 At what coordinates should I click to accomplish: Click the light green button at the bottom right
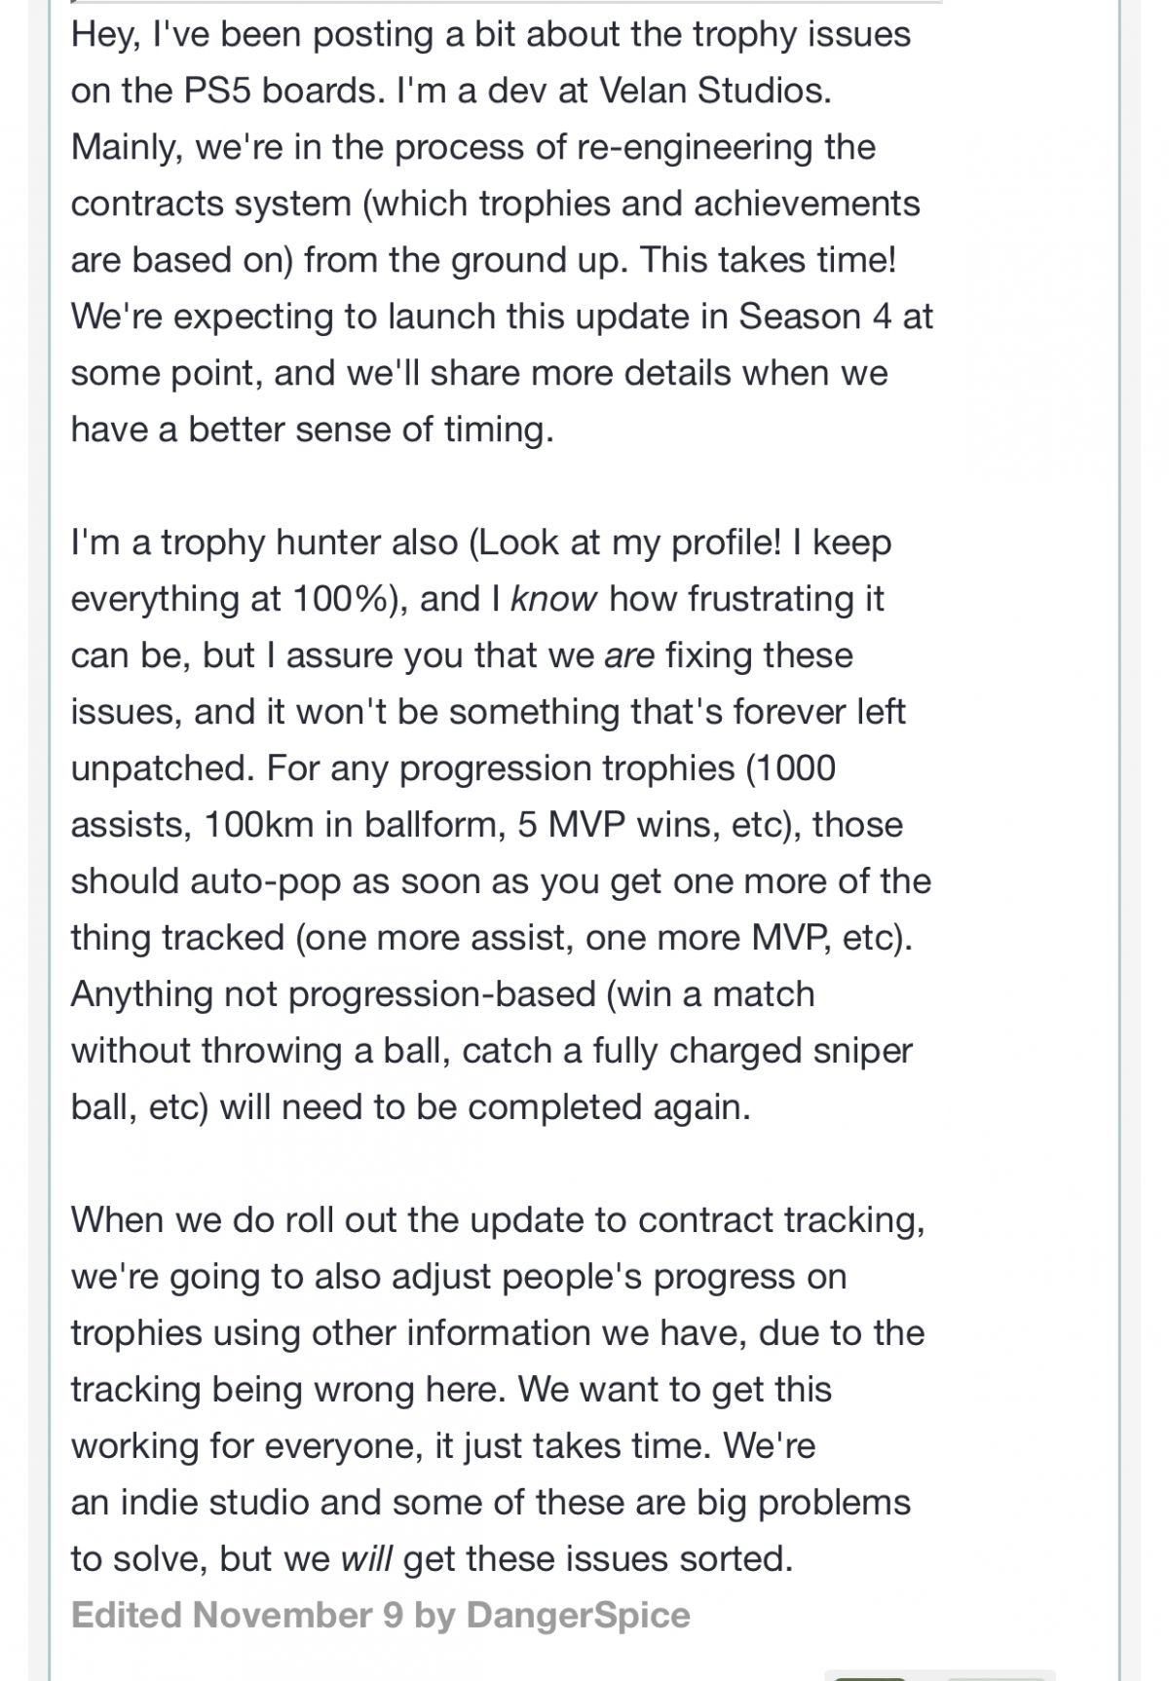click(x=996, y=1679)
